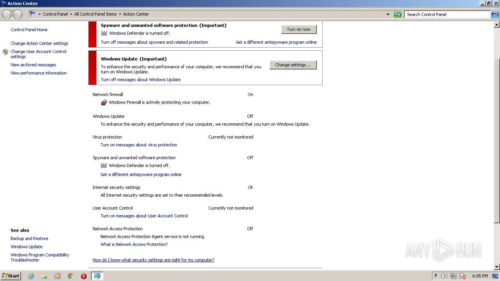Screen dimensions: 500x281
Task: Open Windows Program Compatibility Troubleshooter
Action: (x=40, y=257)
